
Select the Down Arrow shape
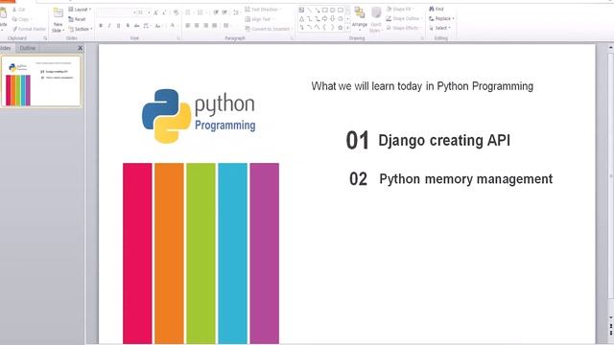tap(333, 19)
